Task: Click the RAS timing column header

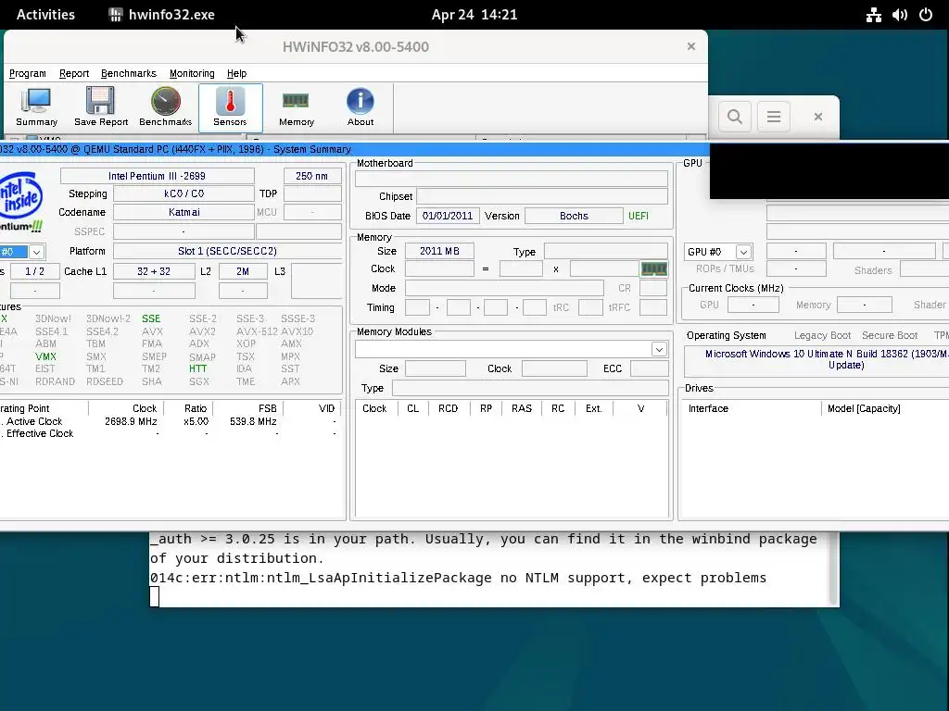Action: (x=522, y=408)
